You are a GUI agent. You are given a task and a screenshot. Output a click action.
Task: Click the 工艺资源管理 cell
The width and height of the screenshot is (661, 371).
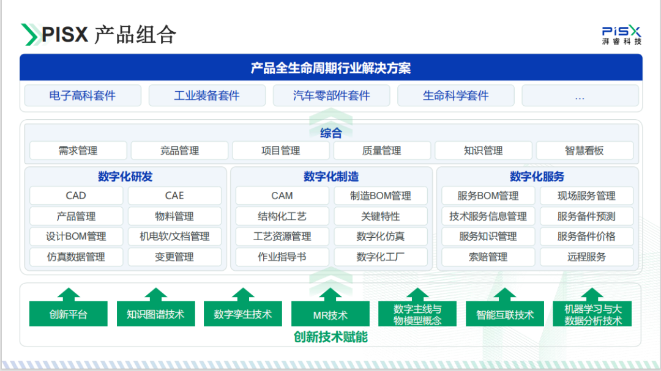(x=282, y=237)
